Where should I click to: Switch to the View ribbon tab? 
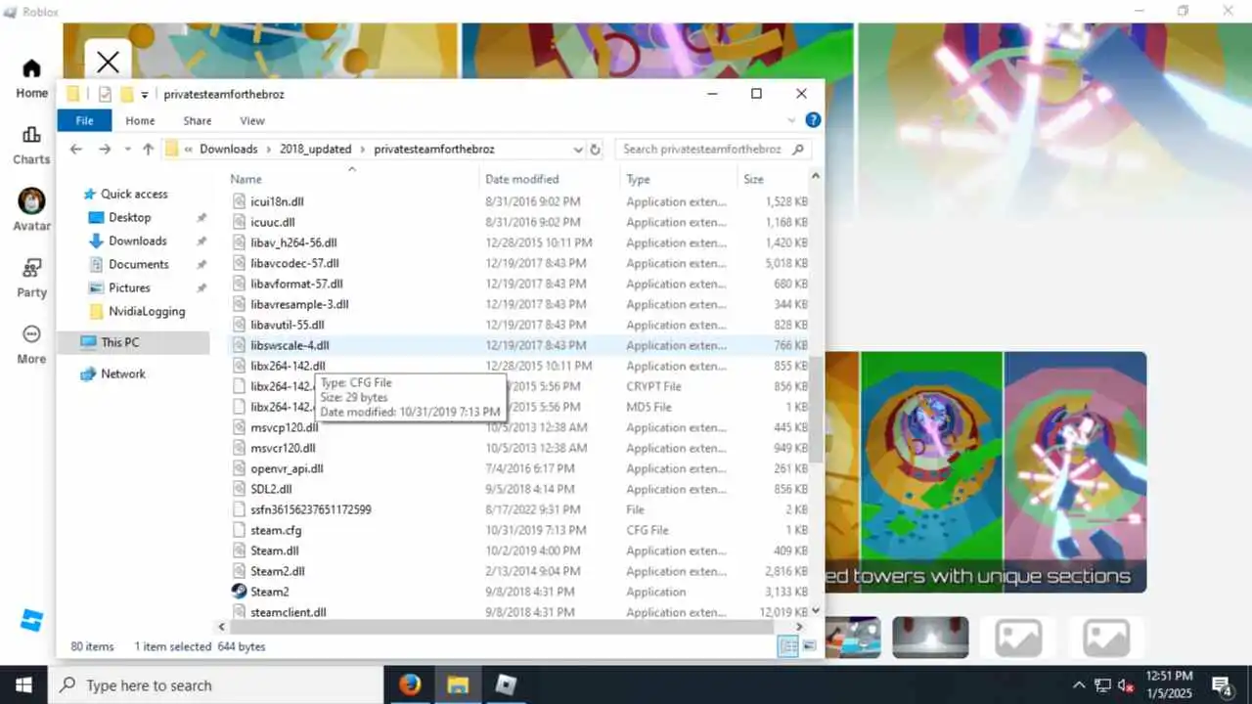click(252, 120)
